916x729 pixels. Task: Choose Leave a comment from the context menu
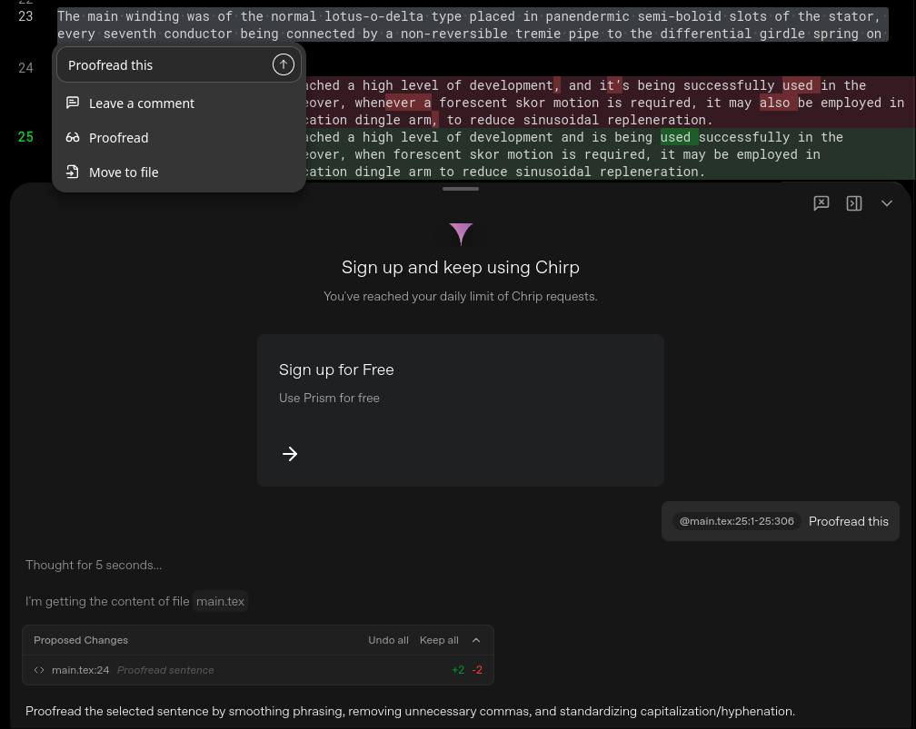(142, 103)
